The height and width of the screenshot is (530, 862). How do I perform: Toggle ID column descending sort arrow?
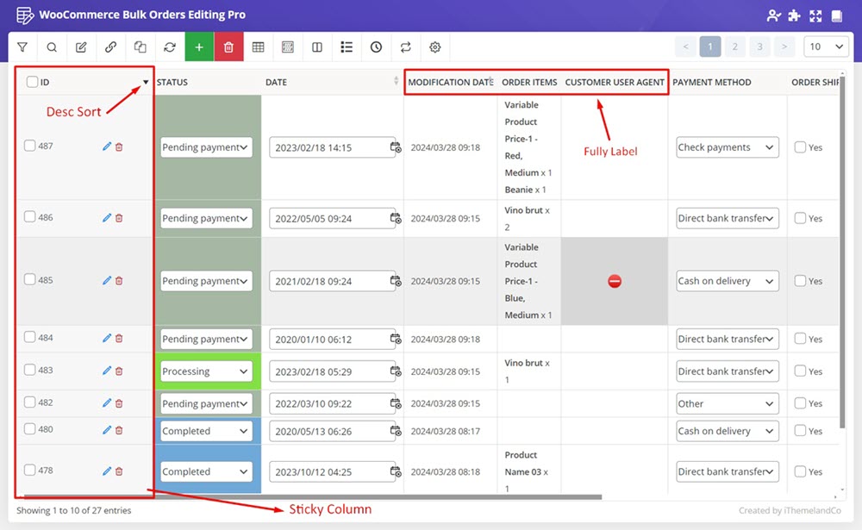(146, 83)
